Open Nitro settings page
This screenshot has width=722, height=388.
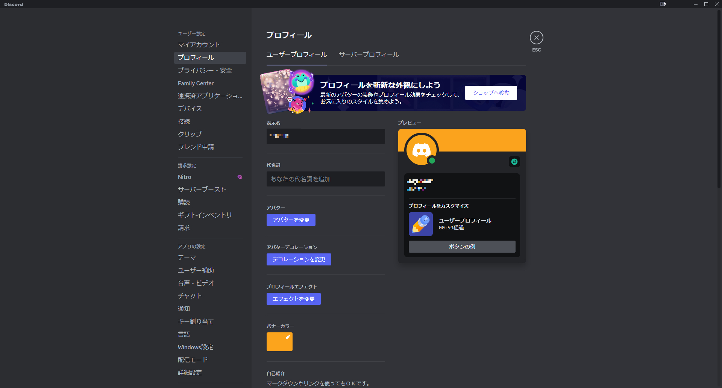[x=210, y=177]
